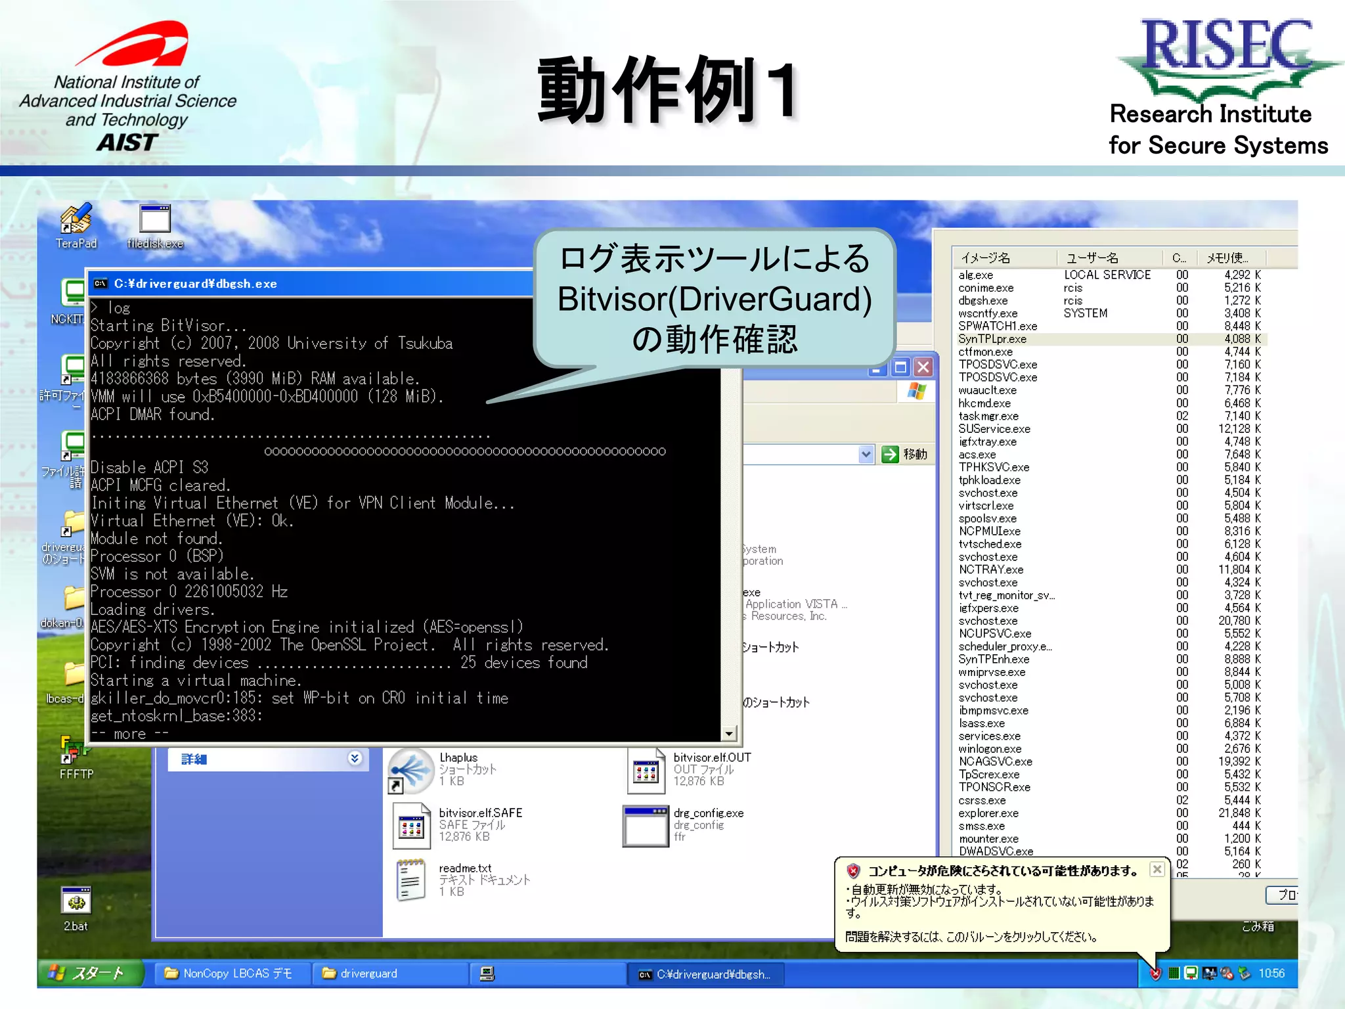1345x1009 pixels.
Task: Select the readme.txt file icon
Action: pyautogui.click(x=411, y=880)
